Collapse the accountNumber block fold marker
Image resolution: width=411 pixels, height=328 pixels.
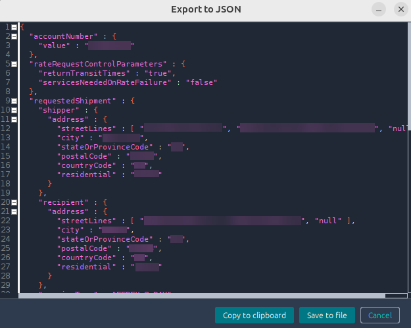(14, 36)
